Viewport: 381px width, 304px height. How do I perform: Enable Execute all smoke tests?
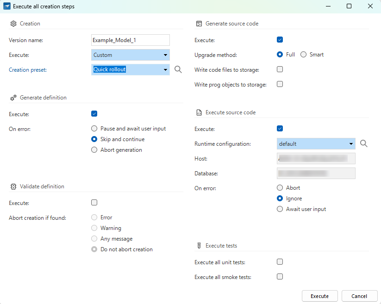coord(280,277)
